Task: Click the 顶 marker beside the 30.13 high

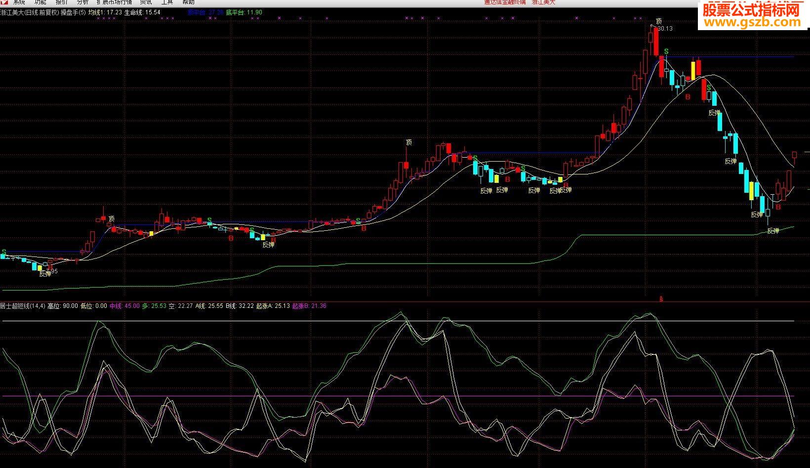Action: point(658,21)
